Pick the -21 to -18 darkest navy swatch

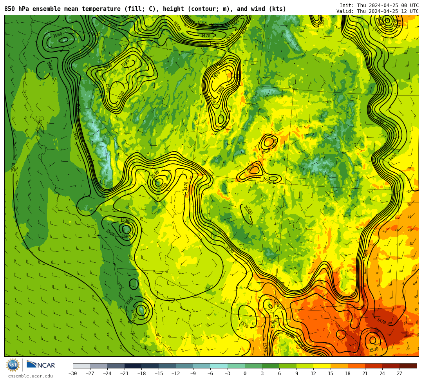[x=133, y=366]
